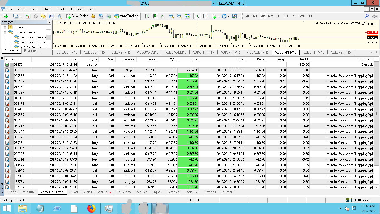Close the Terminal panel with X

click(2, 58)
